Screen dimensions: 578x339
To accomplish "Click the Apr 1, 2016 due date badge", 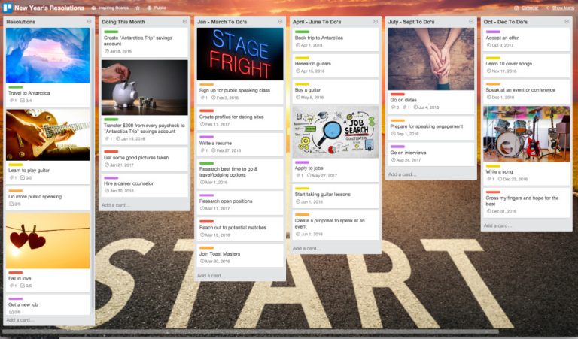I will (x=309, y=45).
